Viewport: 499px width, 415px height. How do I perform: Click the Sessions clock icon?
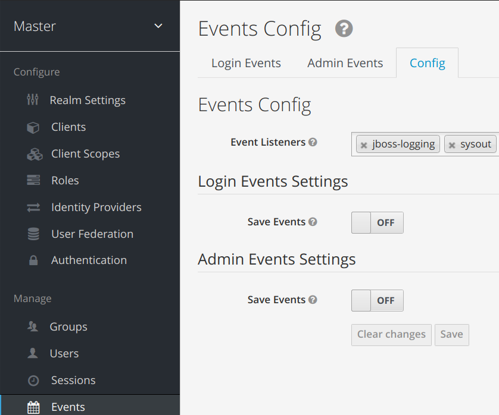coord(34,381)
